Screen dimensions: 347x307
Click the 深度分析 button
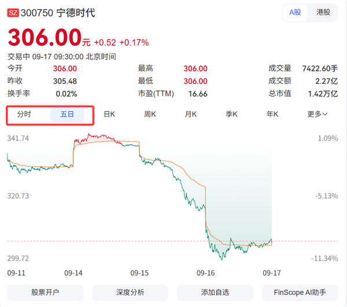tap(130, 293)
